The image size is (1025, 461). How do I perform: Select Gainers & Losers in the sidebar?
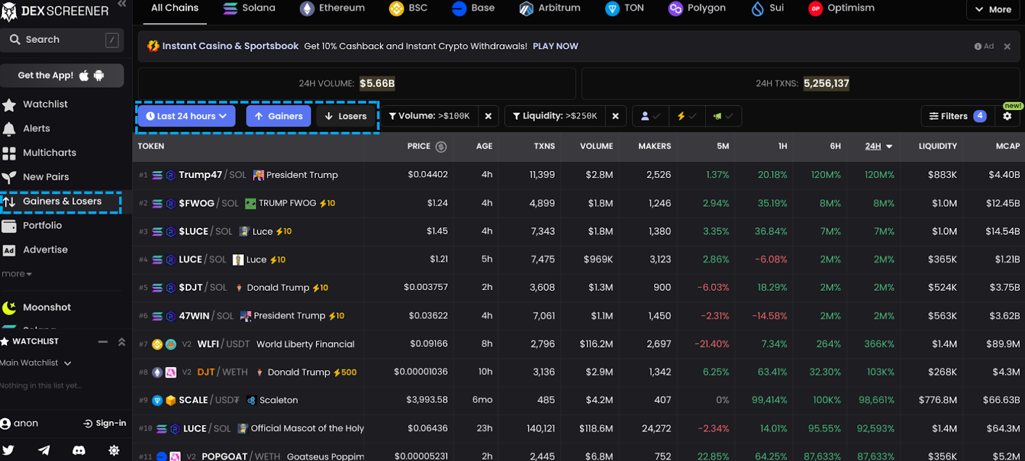click(61, 202)
